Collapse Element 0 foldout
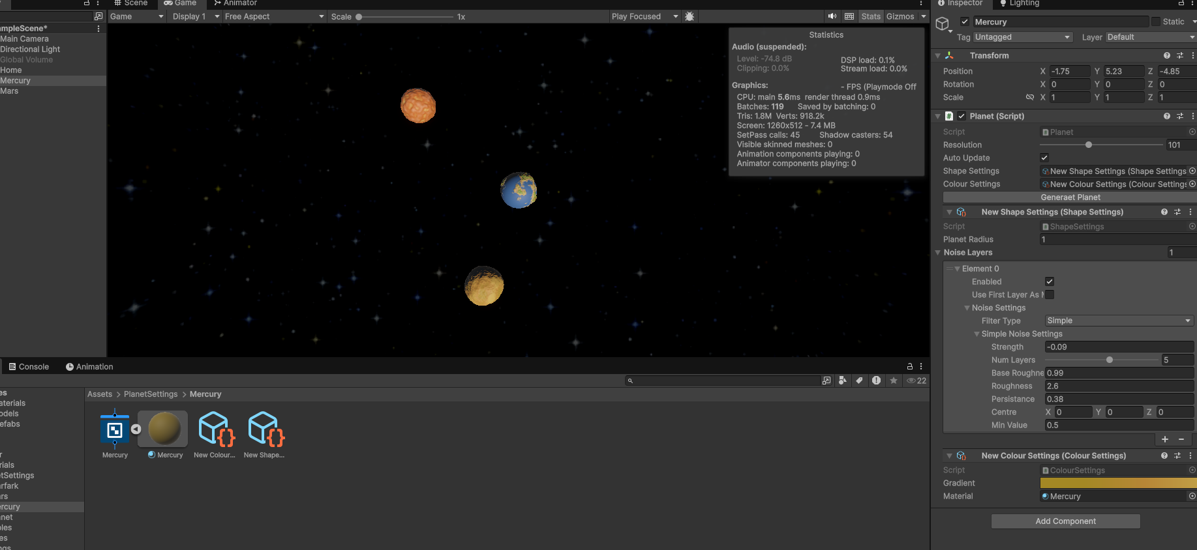This screenshot has width=1197, height=550. (957, 268)
